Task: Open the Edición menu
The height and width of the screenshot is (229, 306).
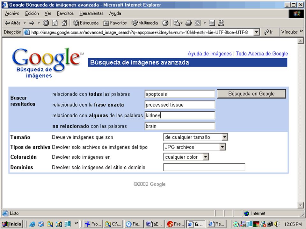Action: (x=32, y=13)
